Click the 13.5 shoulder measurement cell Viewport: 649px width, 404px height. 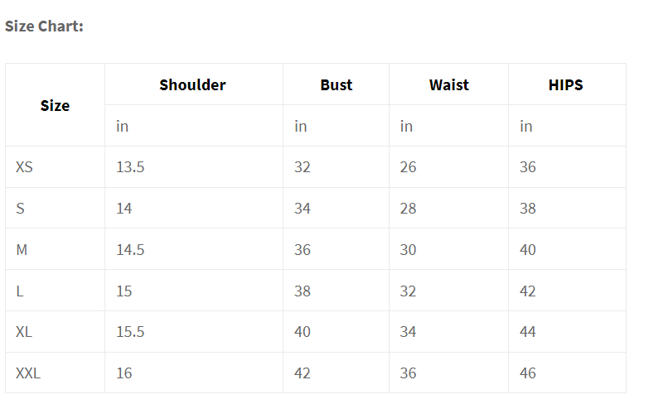[130, 167]
